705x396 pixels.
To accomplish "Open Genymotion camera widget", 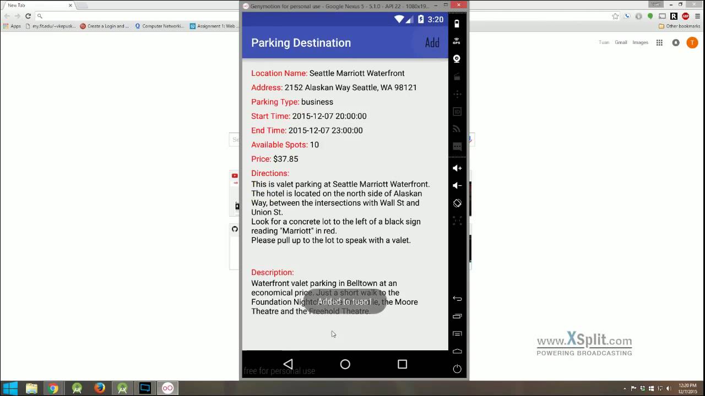I will (x=457, y=59).
